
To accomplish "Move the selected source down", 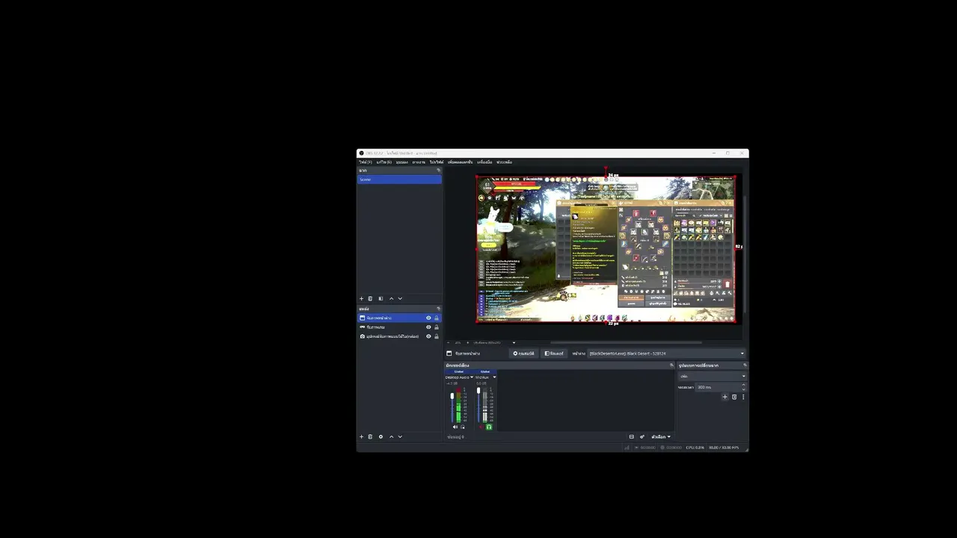I will coord(400,437).
